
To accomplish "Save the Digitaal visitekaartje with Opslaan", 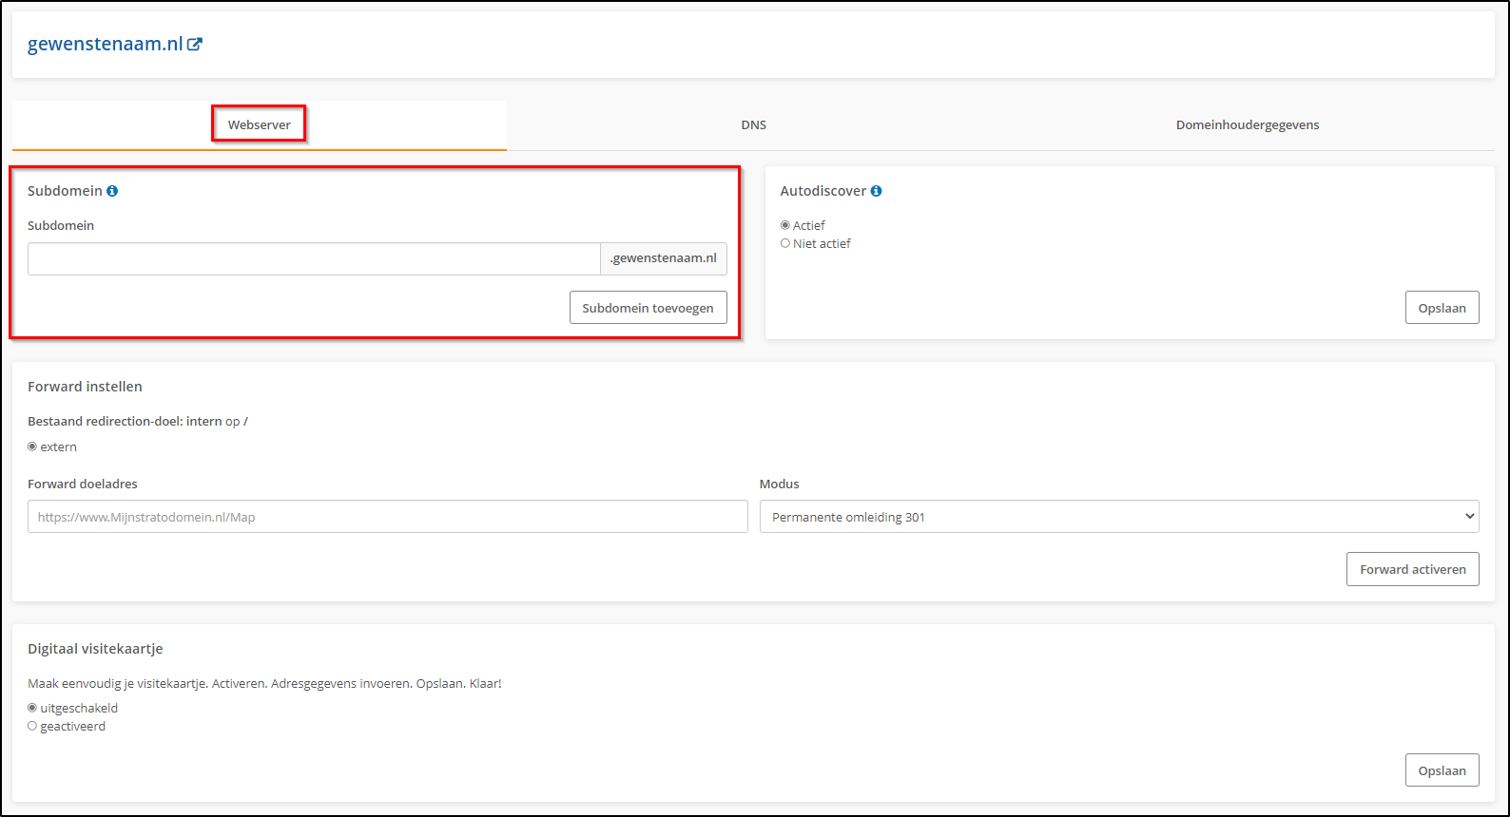I will [x=1442, y=770].
